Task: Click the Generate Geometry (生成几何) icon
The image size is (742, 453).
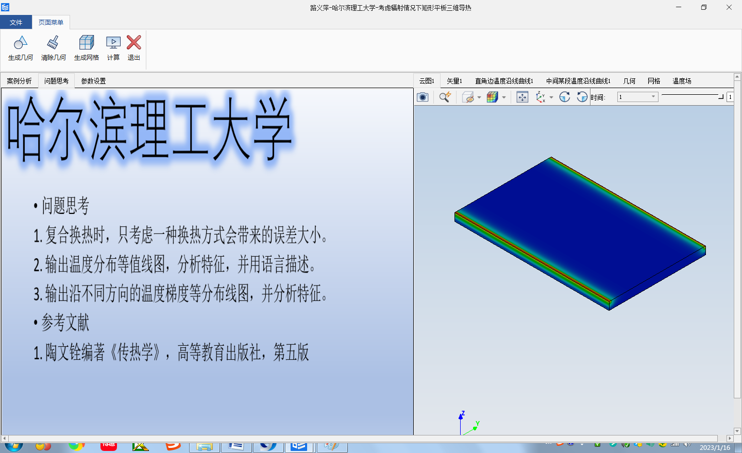Action: tap(21, 43)
